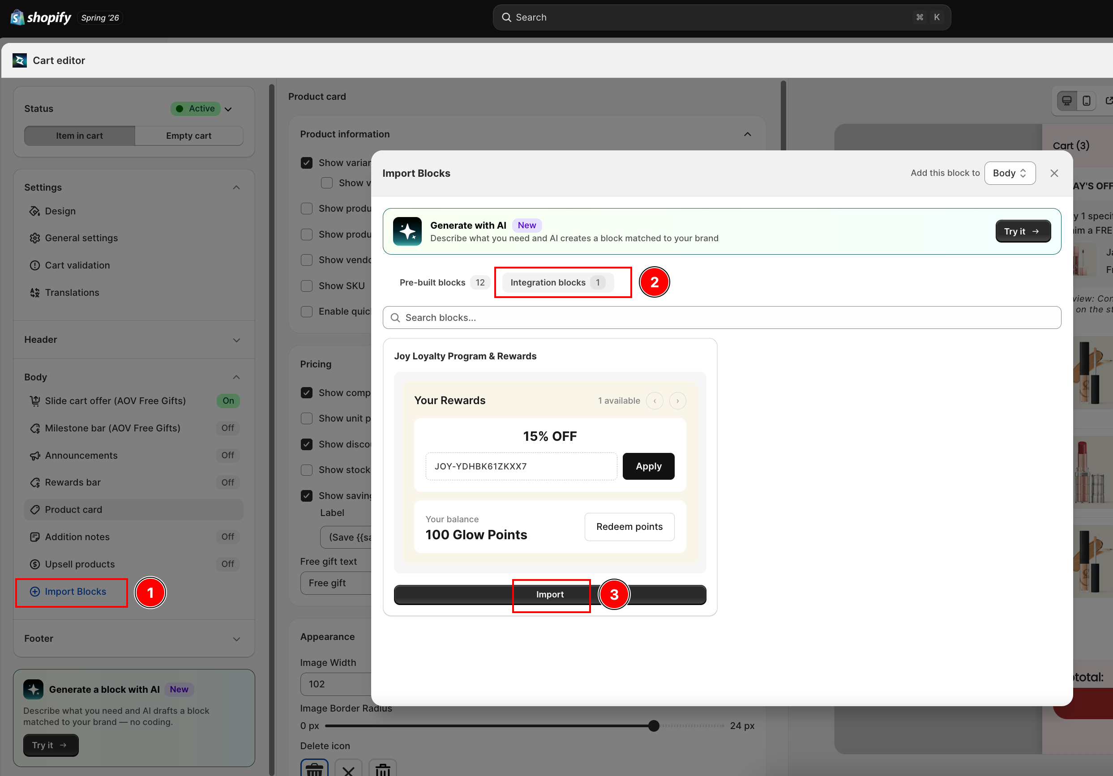Check the Enable quick checkbox
This screenshot has height=776, width=1113.
pyautogui.click(x=307, y=311)
